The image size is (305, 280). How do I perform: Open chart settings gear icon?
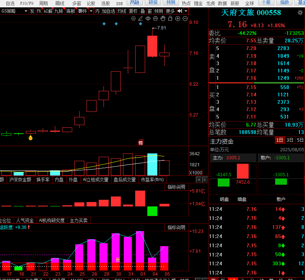click(x=133, y=19)
